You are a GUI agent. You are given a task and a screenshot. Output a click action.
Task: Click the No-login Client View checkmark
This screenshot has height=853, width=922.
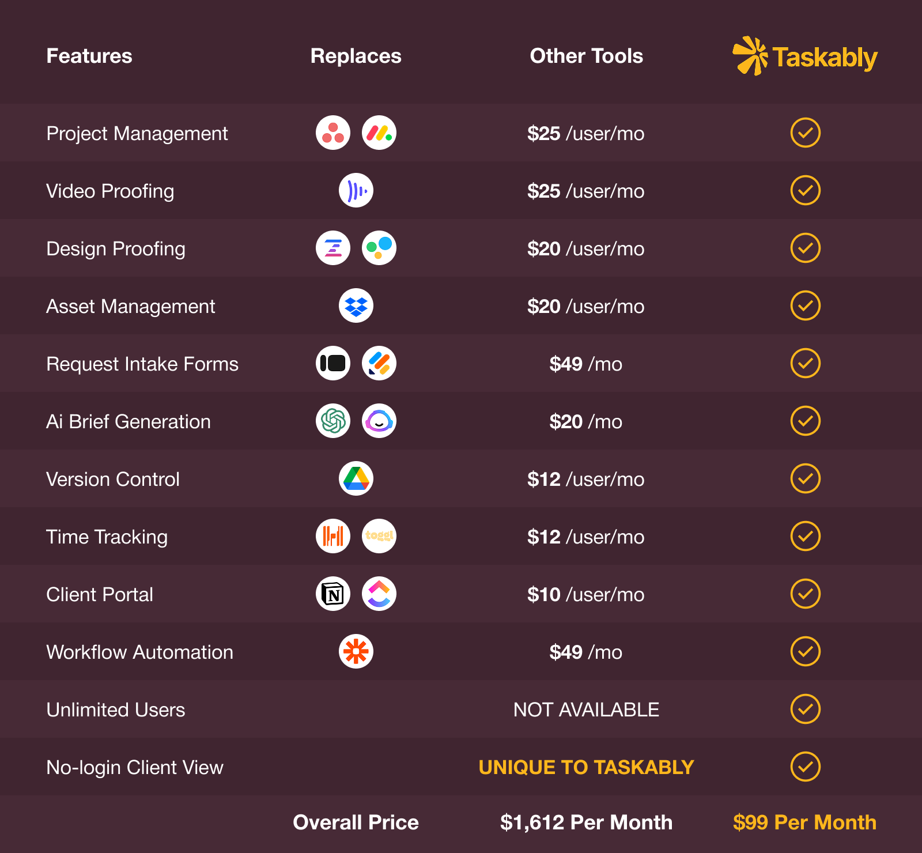click(x=805, y=767)
